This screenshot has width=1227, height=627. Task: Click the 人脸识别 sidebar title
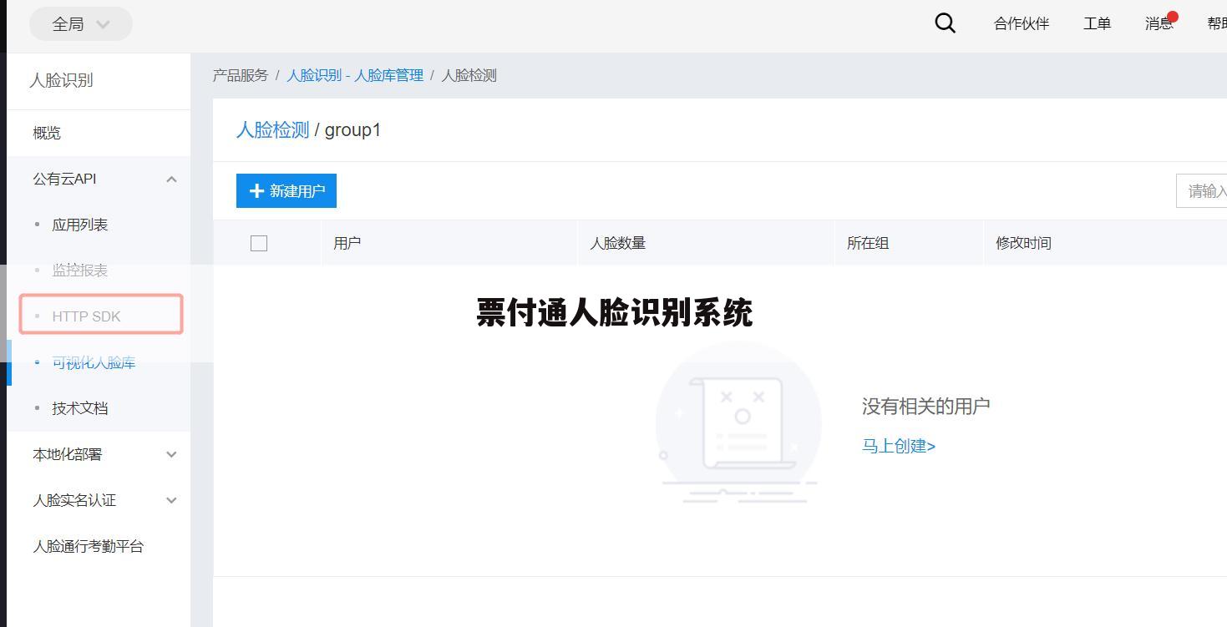click(x=61, y=80)
